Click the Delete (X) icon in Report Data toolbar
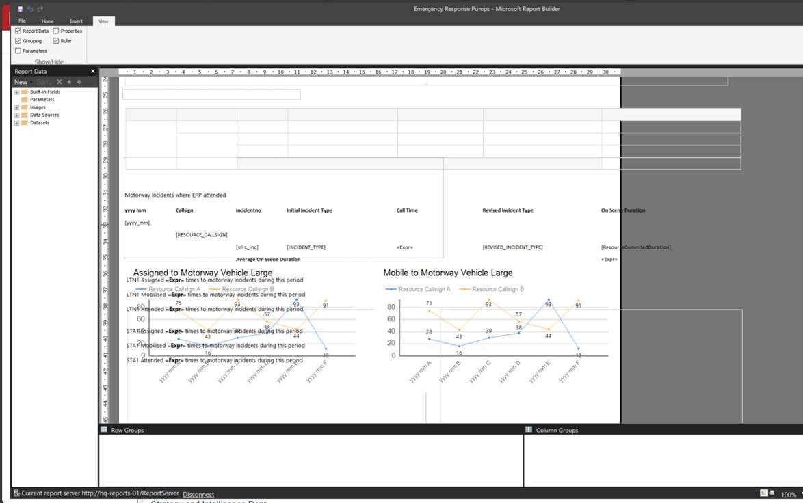This screenshot has height=503, width=803. click(60, 81)
